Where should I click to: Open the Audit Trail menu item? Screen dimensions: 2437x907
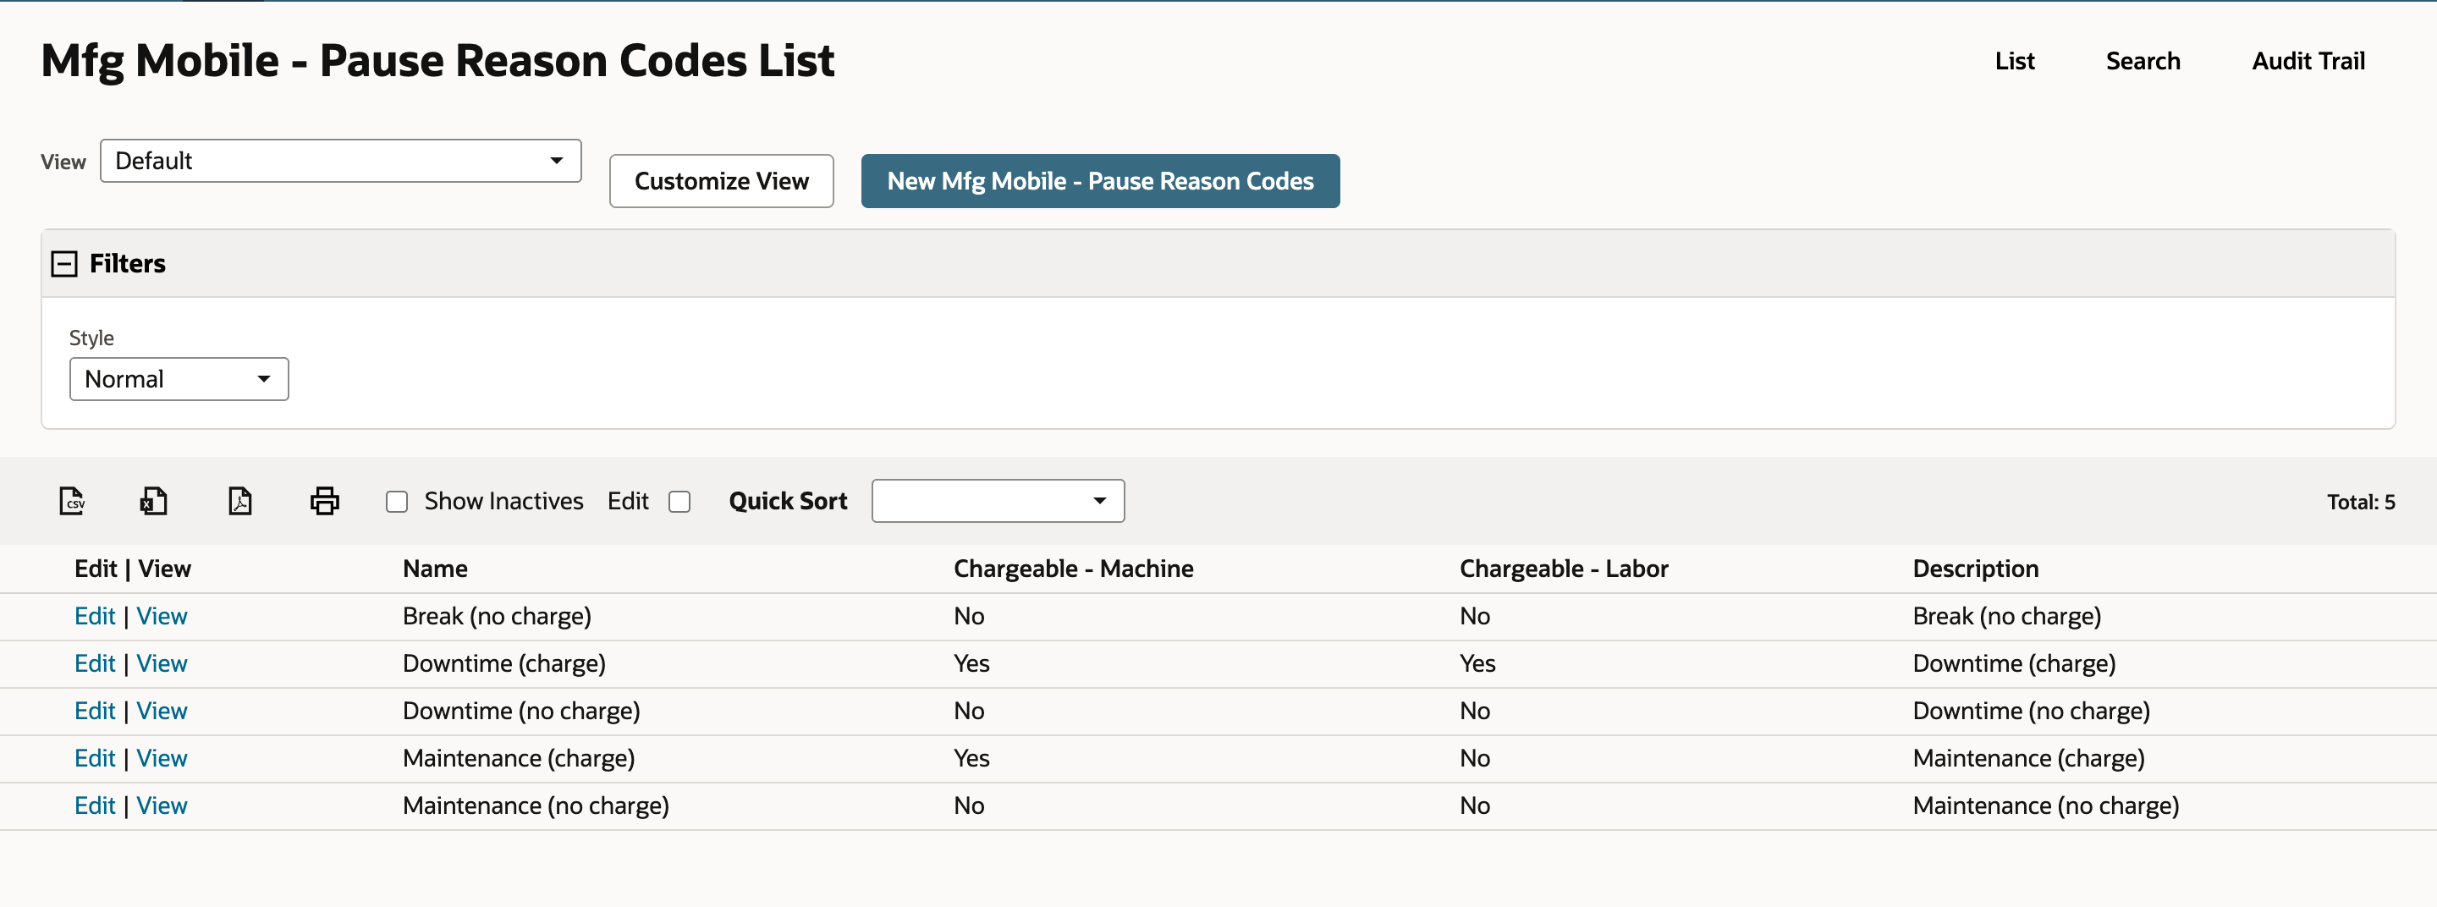pyautogui.click(x=2308, y=62)
